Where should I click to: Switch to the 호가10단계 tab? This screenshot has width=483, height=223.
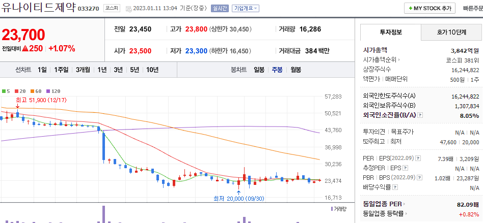[451, 32]
